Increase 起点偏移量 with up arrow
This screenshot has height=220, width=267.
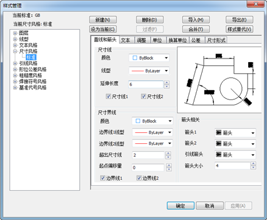[169, 166]
